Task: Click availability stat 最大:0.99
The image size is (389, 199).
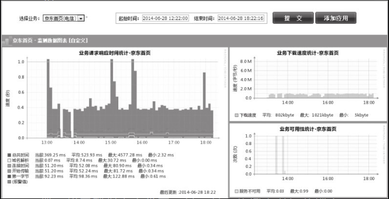Action: pos(299,191)
